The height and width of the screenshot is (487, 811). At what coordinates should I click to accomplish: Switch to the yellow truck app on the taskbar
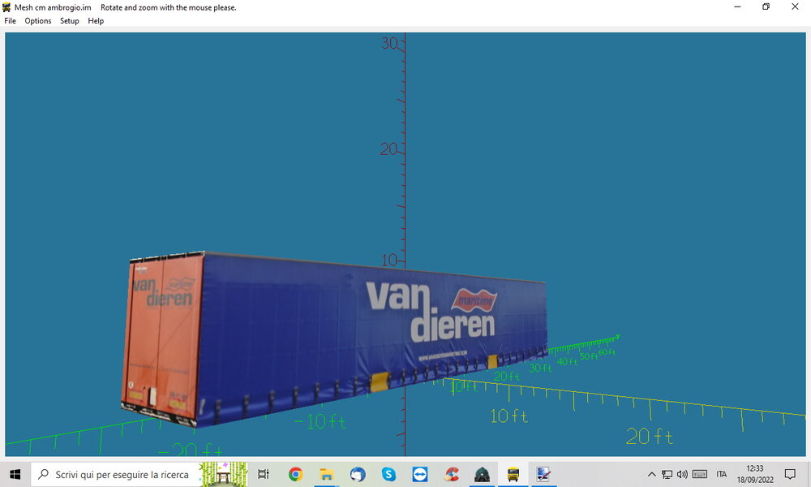click(x=513, y=474)
